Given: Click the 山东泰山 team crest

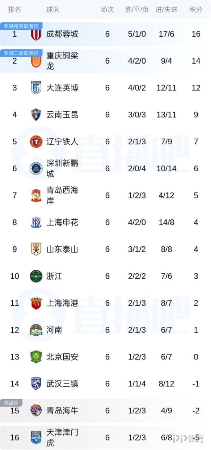Looking at the screenshot, I should coord(36,249).
